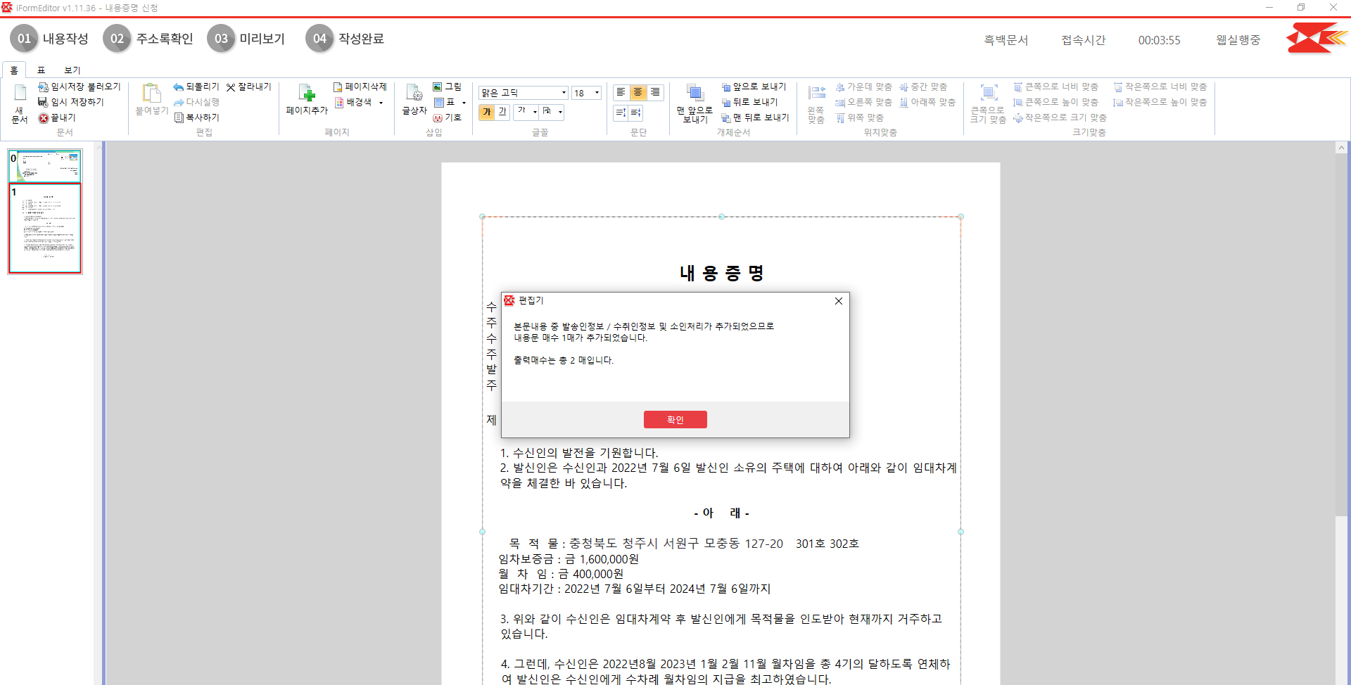Click the '- 아 래 -' heading text

point(722,513)
